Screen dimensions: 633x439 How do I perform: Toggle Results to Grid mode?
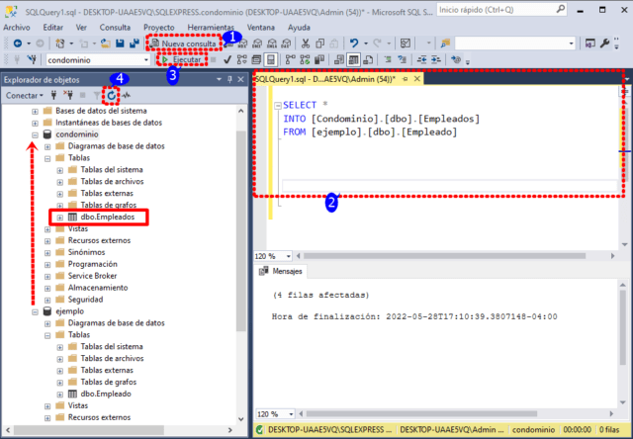(x=354, y=60)
